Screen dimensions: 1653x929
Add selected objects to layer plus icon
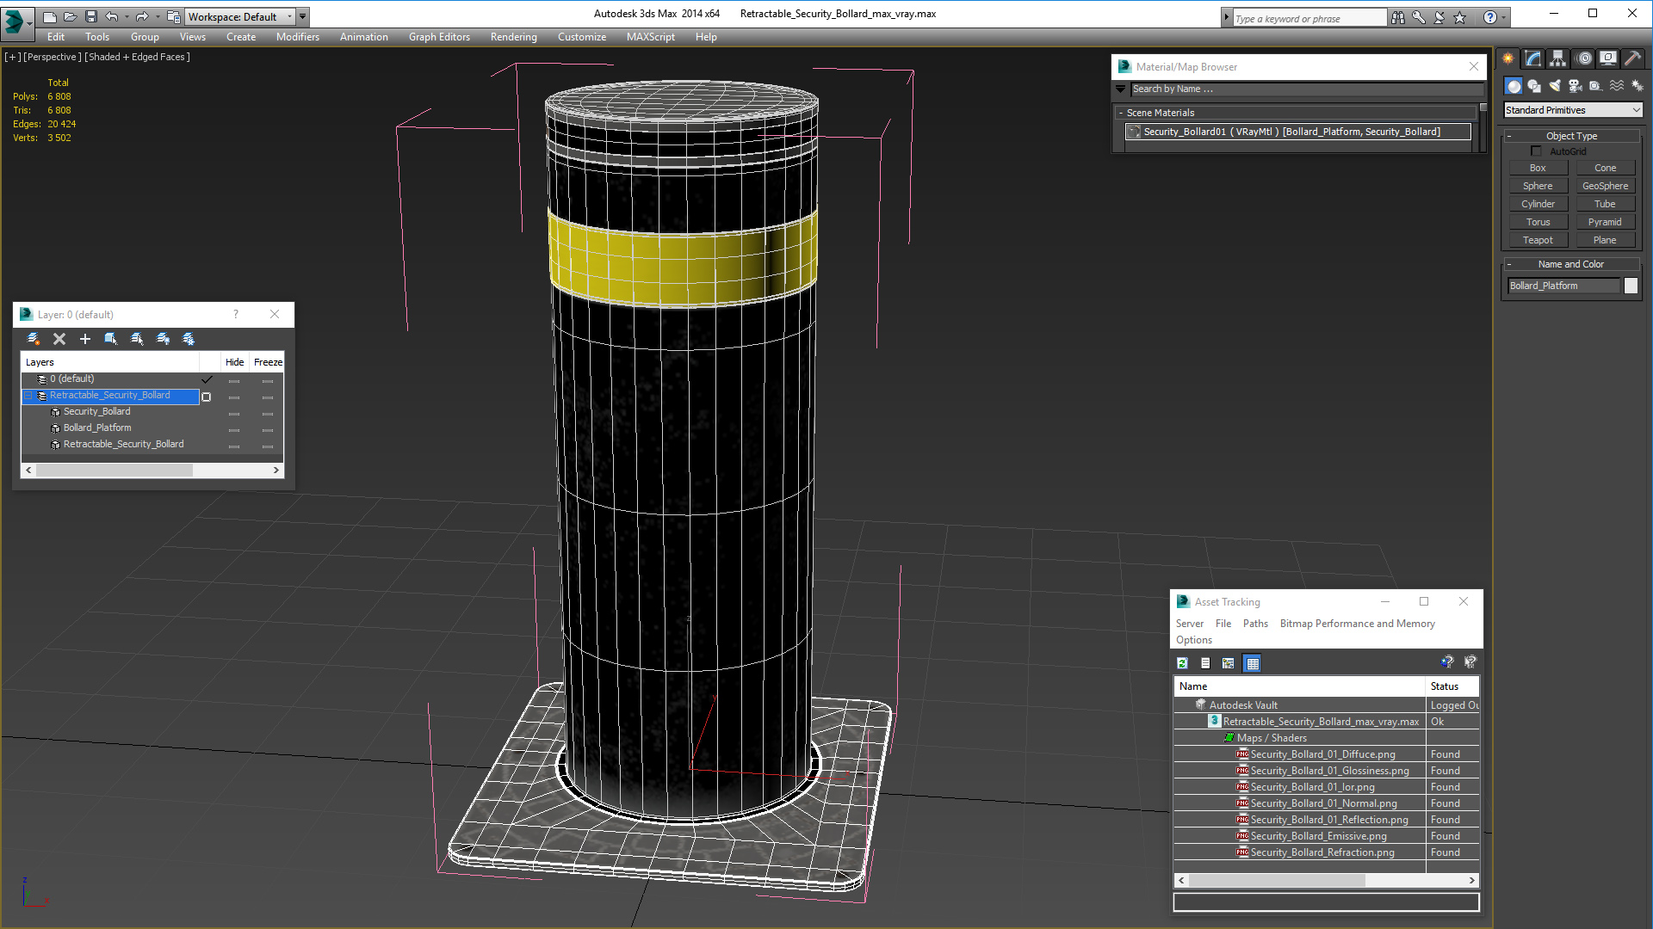click(x=85, y=339)
